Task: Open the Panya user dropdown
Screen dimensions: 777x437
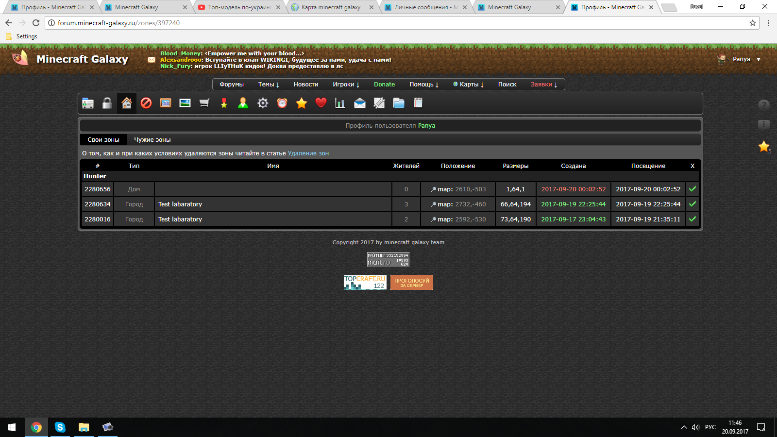Action: pyautogui.click(x=745, y=59)
